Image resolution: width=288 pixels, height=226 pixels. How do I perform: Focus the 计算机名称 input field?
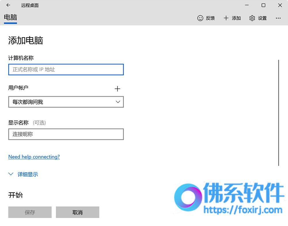pos(66,69)
